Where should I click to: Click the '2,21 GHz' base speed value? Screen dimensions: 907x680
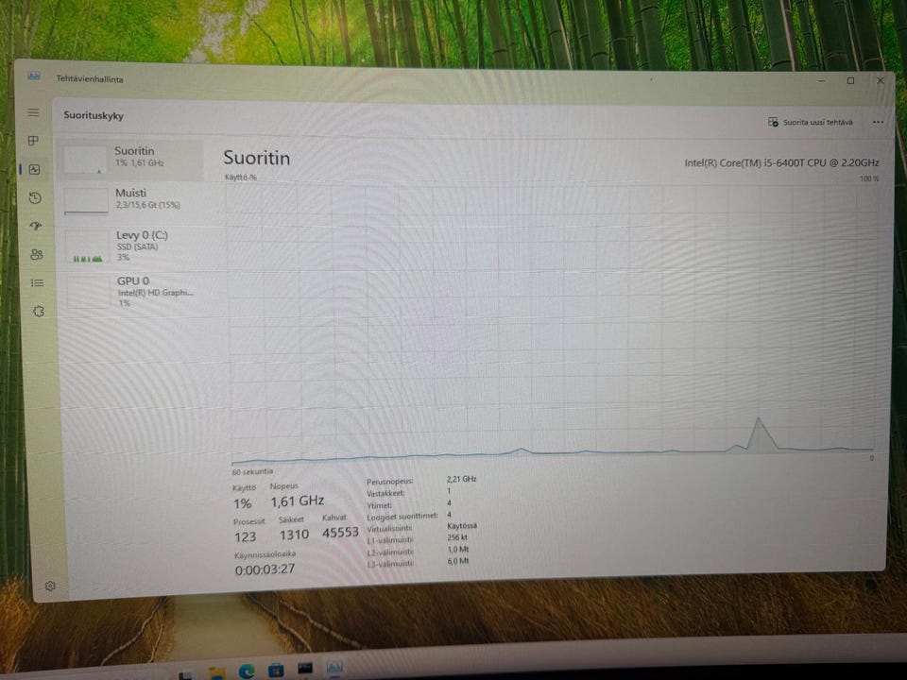tap(461, 479)
